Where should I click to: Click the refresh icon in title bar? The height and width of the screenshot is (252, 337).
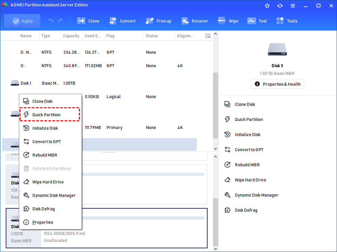point(280,6)
